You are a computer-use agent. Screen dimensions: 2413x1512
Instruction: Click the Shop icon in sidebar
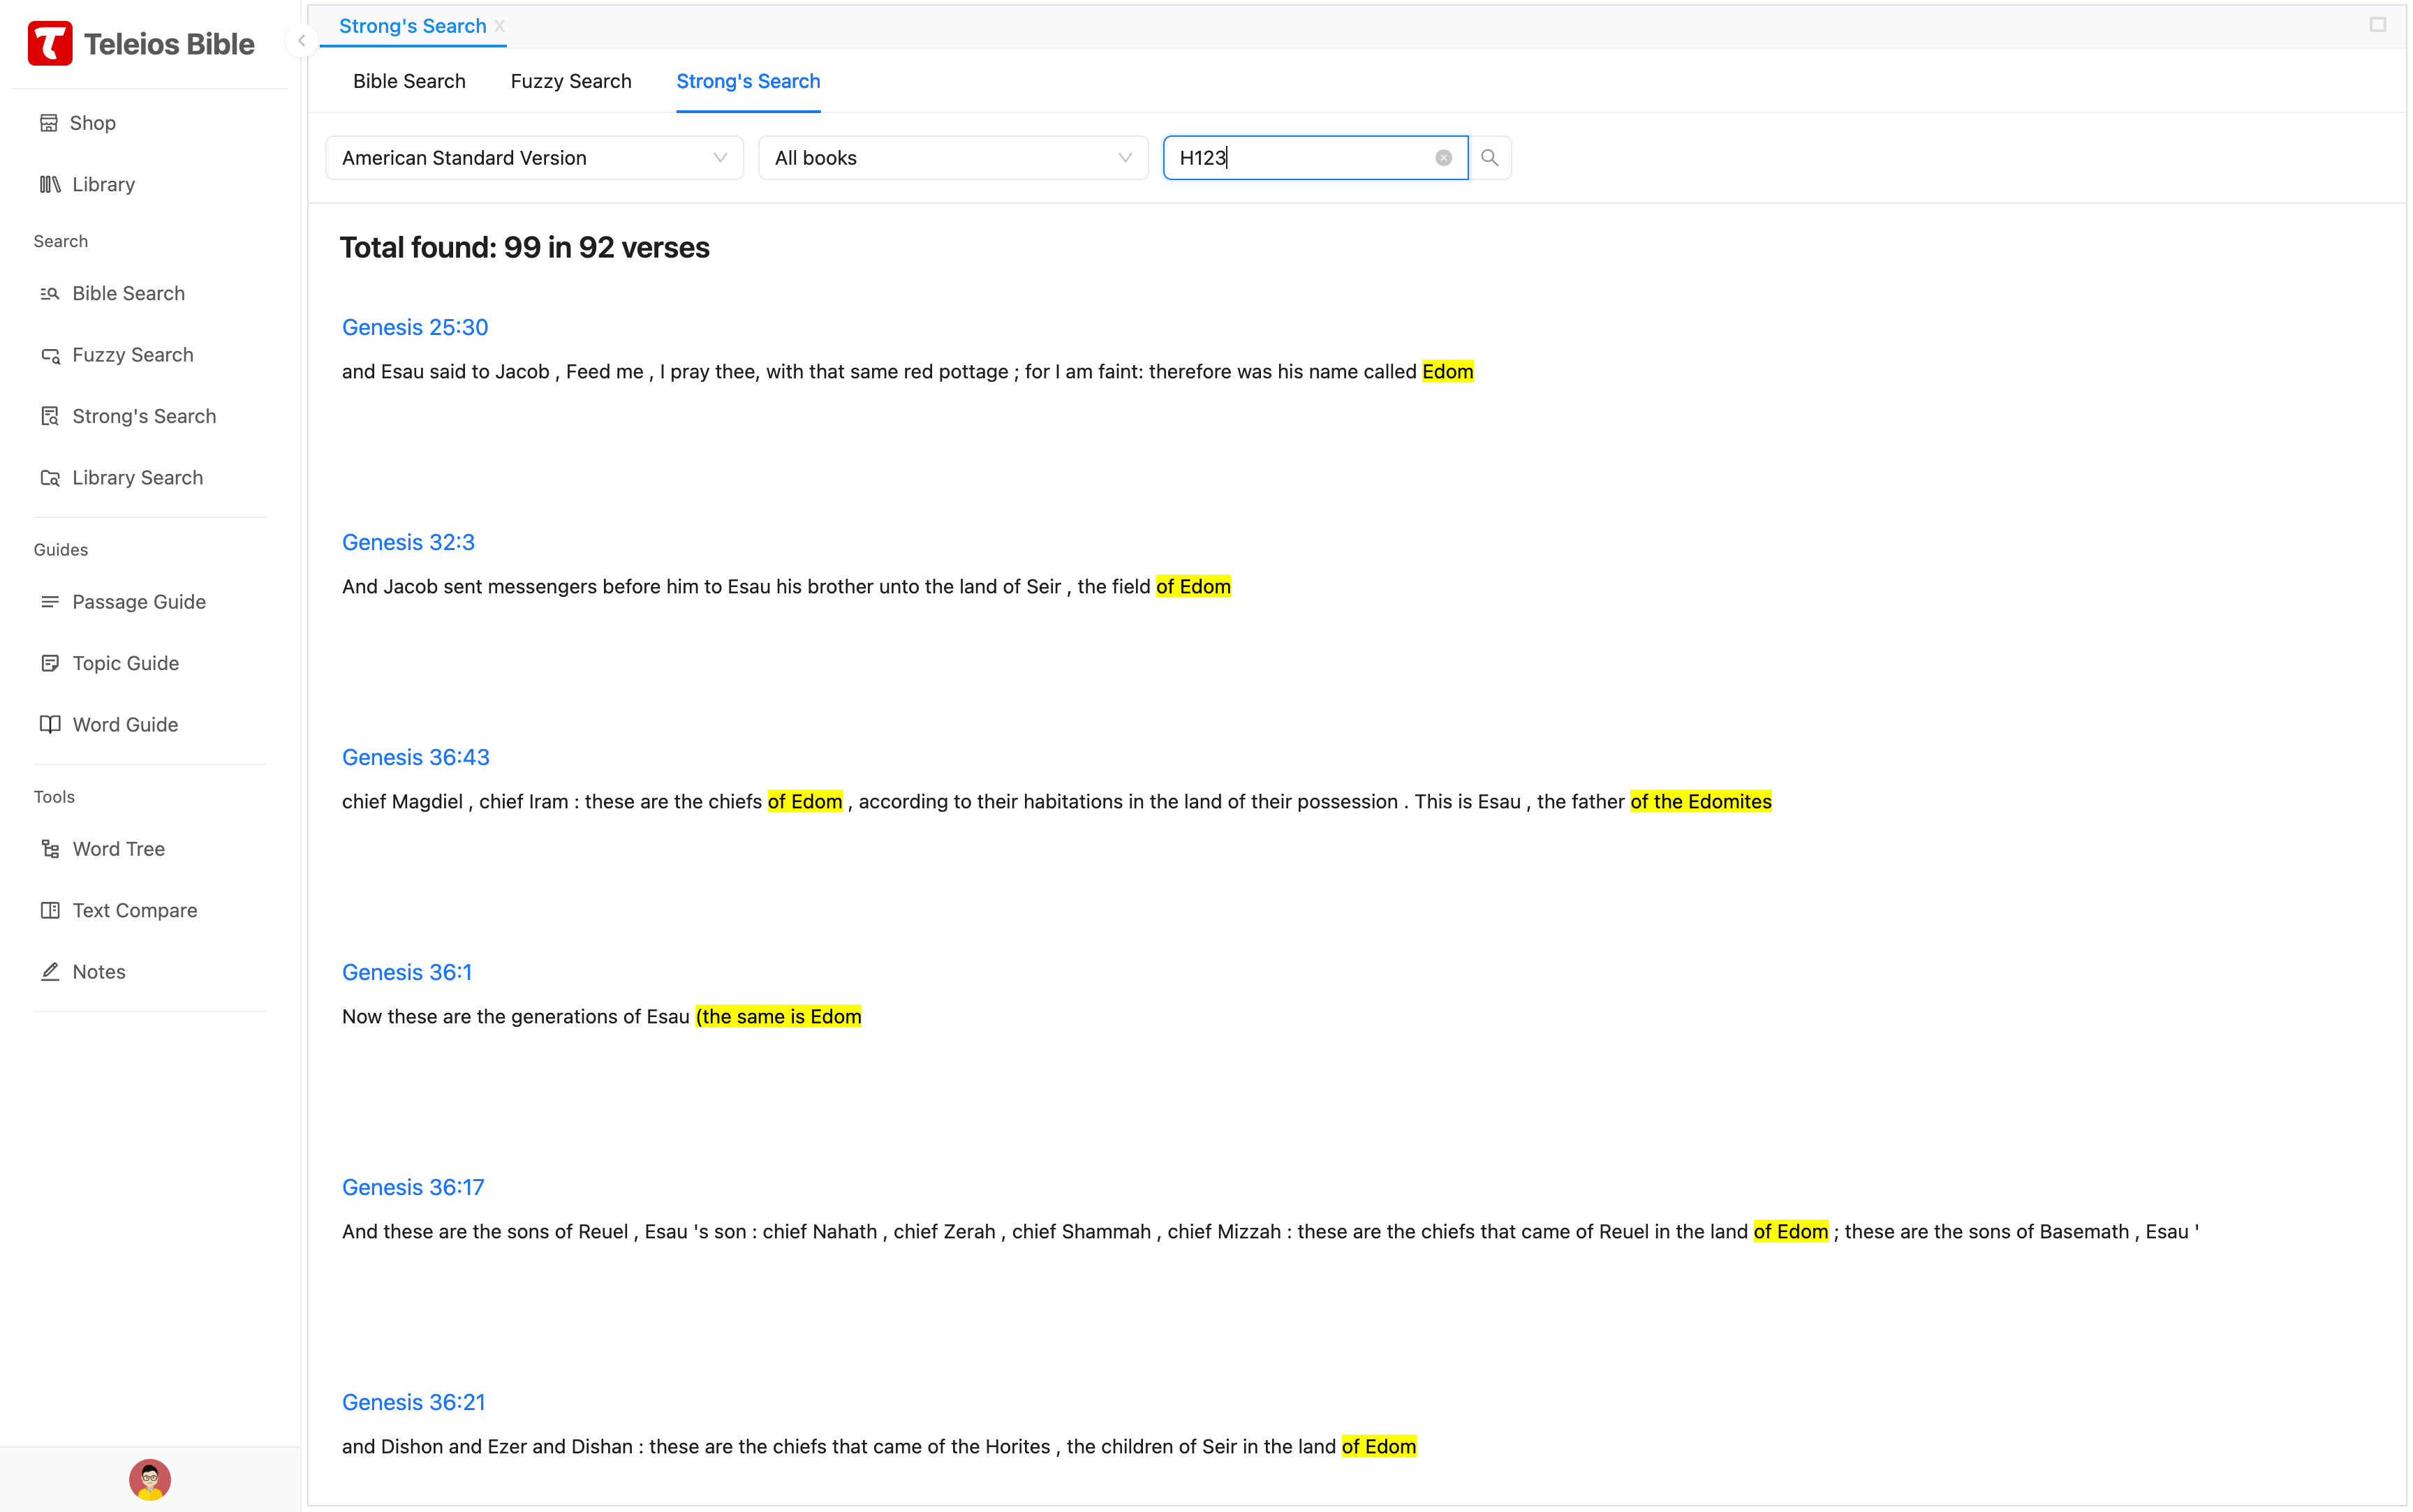(x=48, y=123)
